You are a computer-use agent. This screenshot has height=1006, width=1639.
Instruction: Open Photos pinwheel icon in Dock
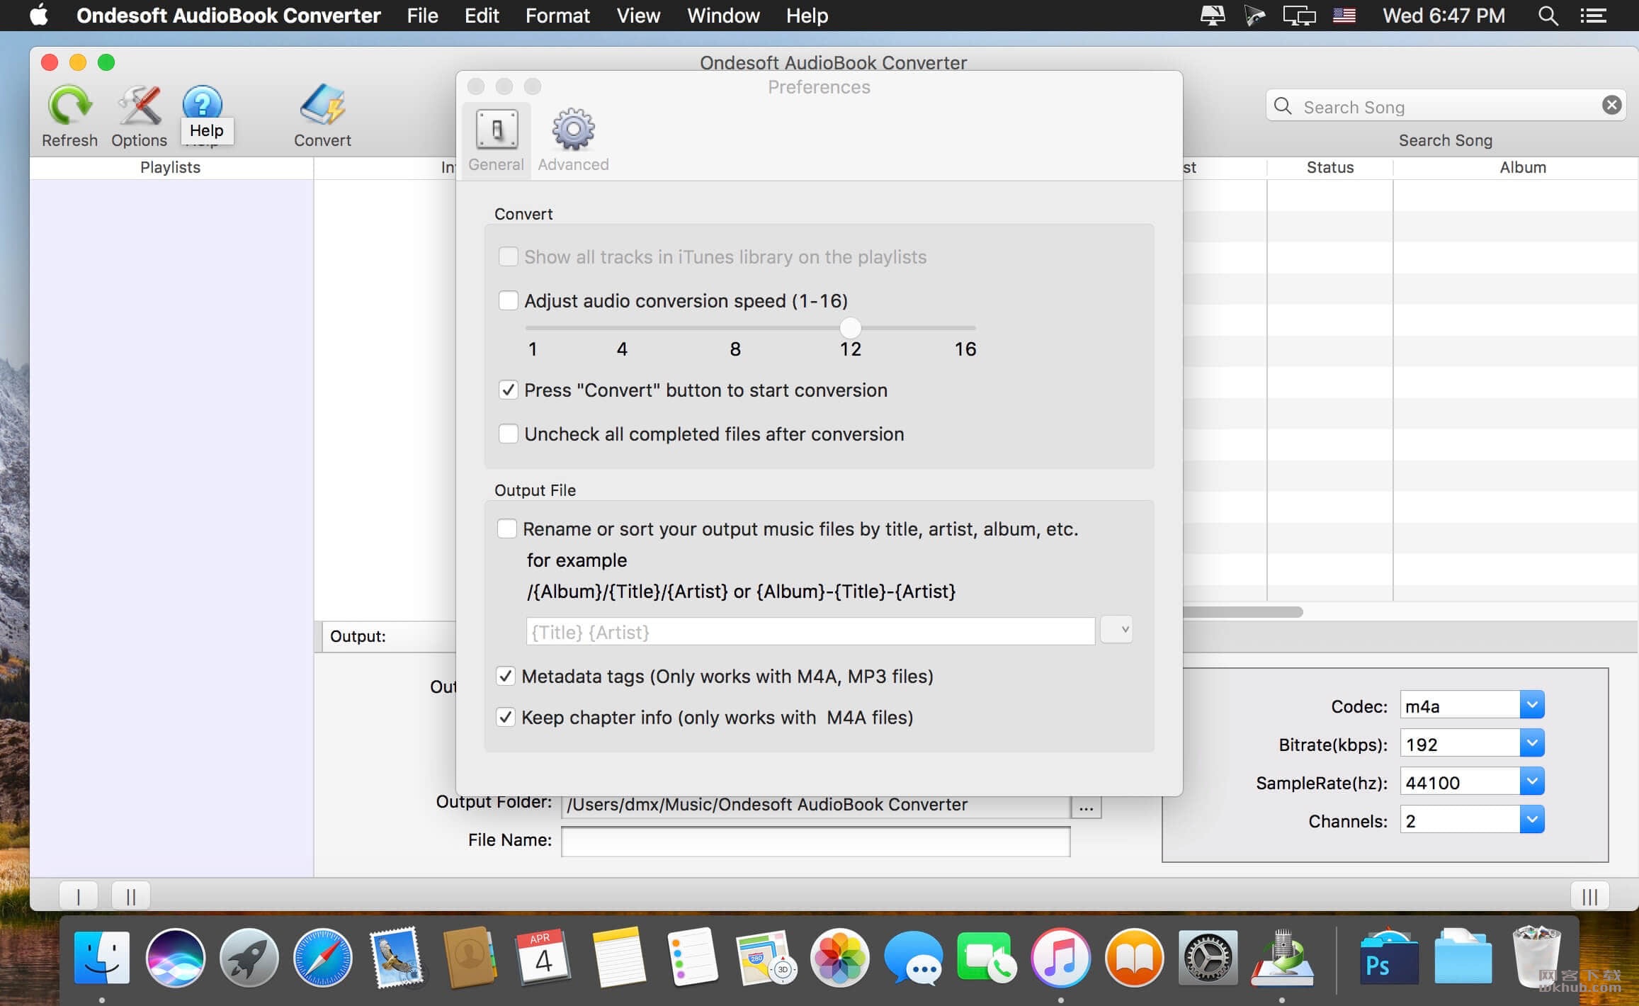[x=840, y=958]
